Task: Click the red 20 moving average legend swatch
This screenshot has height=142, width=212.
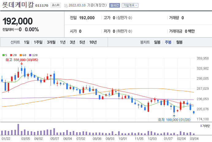Action: pyautogui.click(x=11, y=55)
